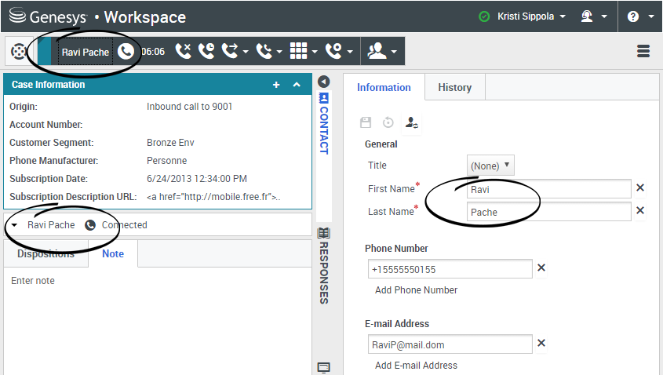
Task: Click the instant call transfer icon
Action: tap(229, 52)
